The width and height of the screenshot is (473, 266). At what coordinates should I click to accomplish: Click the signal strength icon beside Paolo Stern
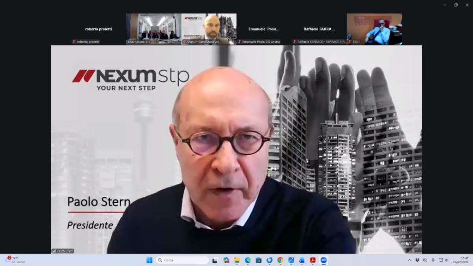54,251
